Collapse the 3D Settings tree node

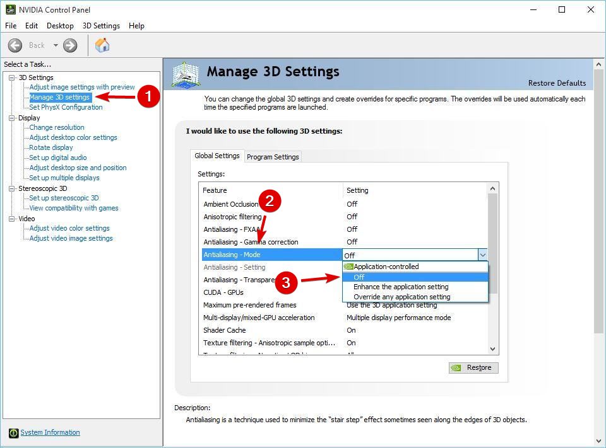[x=12, y=78]
